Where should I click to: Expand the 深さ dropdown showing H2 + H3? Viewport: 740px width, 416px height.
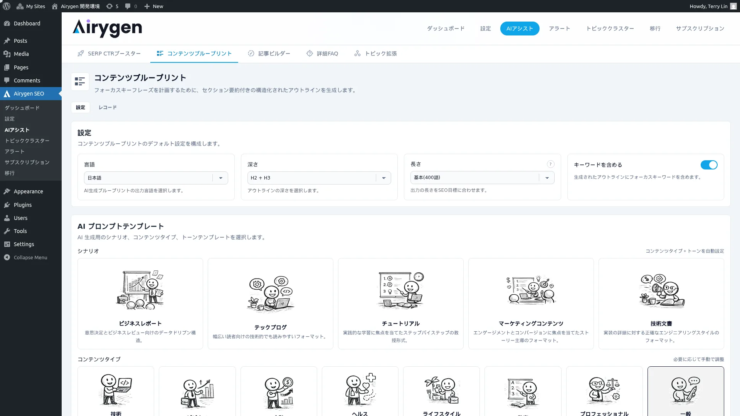click(x=319, y=178)
